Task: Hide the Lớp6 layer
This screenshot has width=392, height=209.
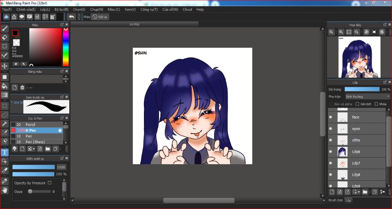Action: click(x=331, y=152)
